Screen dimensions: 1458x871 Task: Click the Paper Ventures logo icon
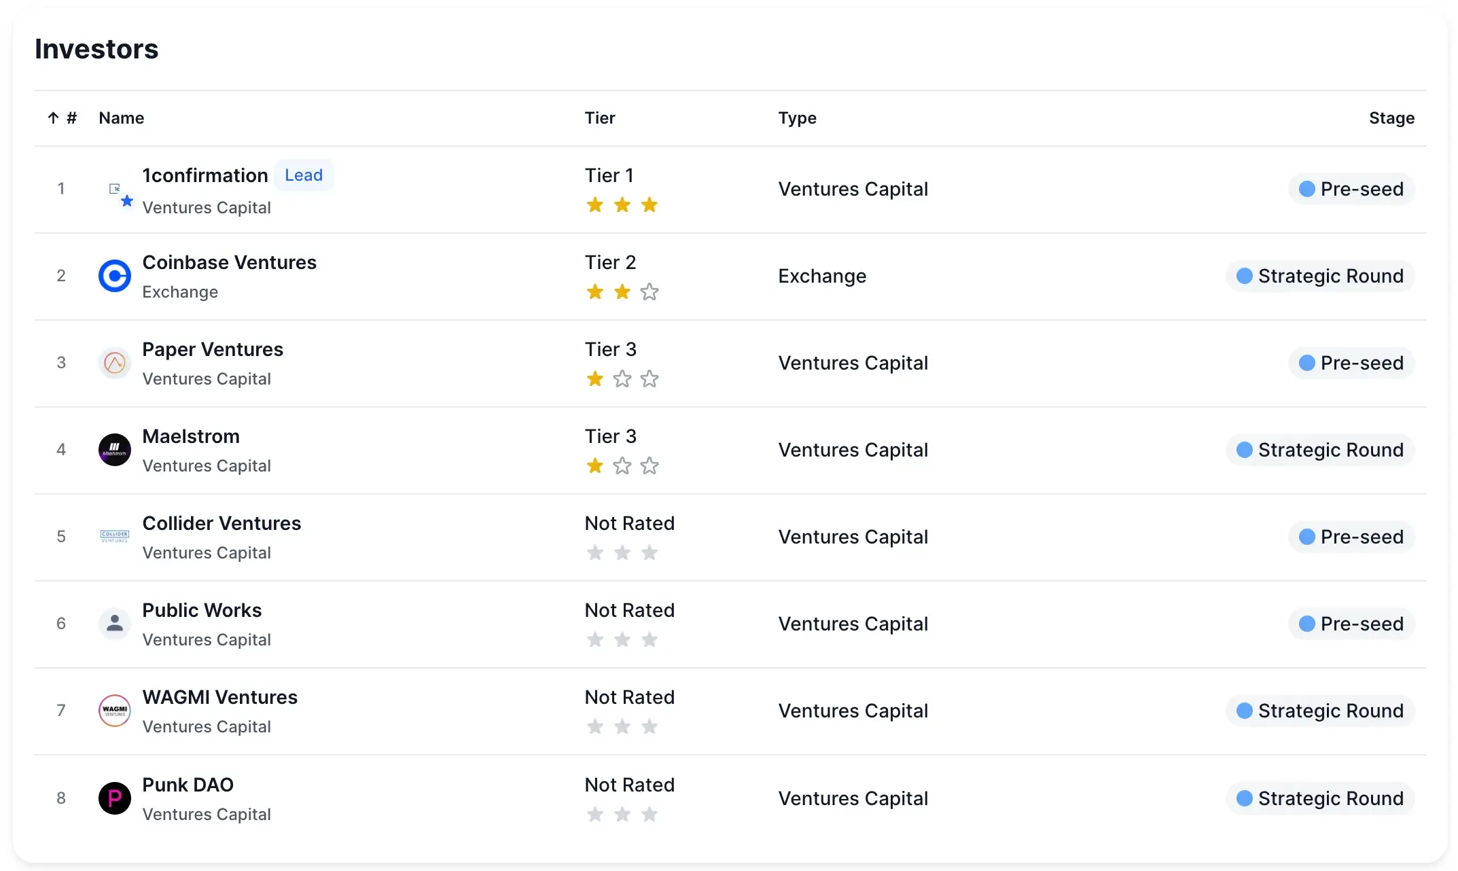coord(114,363)
